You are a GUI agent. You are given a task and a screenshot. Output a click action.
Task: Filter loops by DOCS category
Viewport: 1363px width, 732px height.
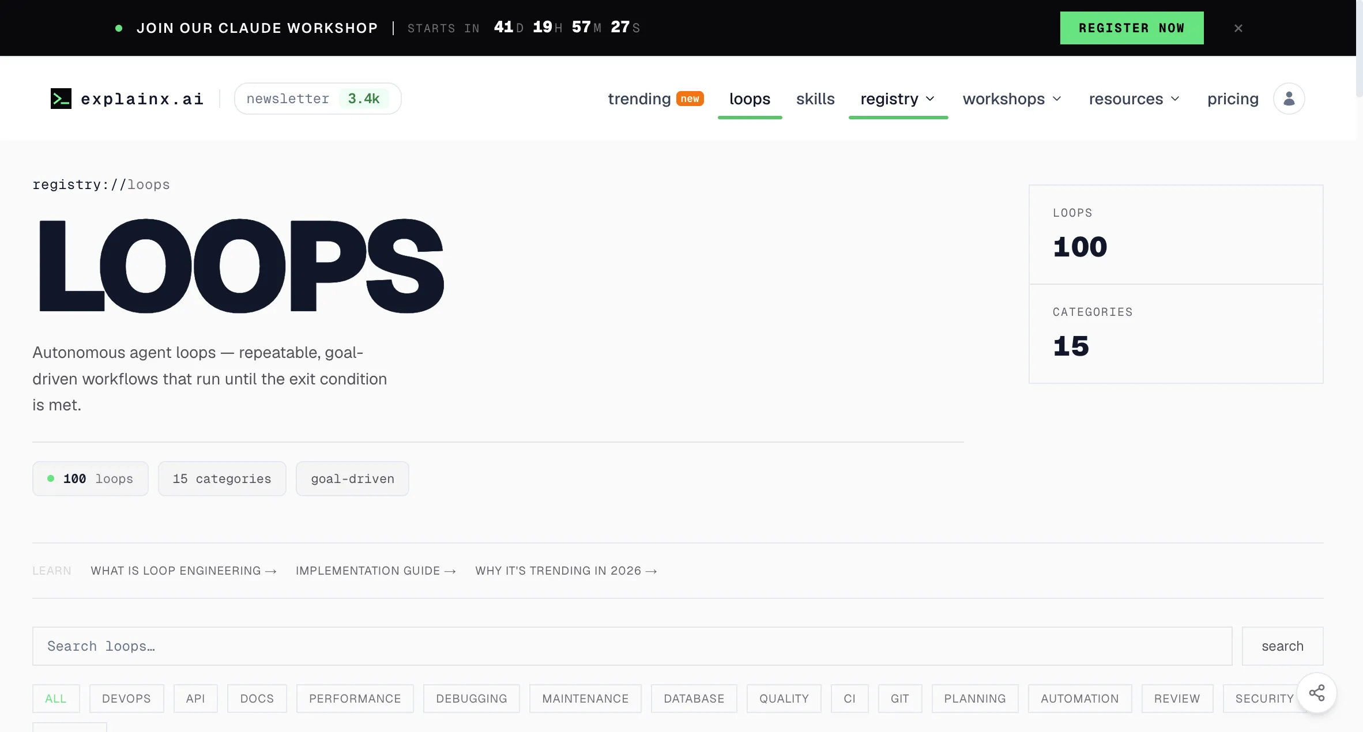click(257, 699)
